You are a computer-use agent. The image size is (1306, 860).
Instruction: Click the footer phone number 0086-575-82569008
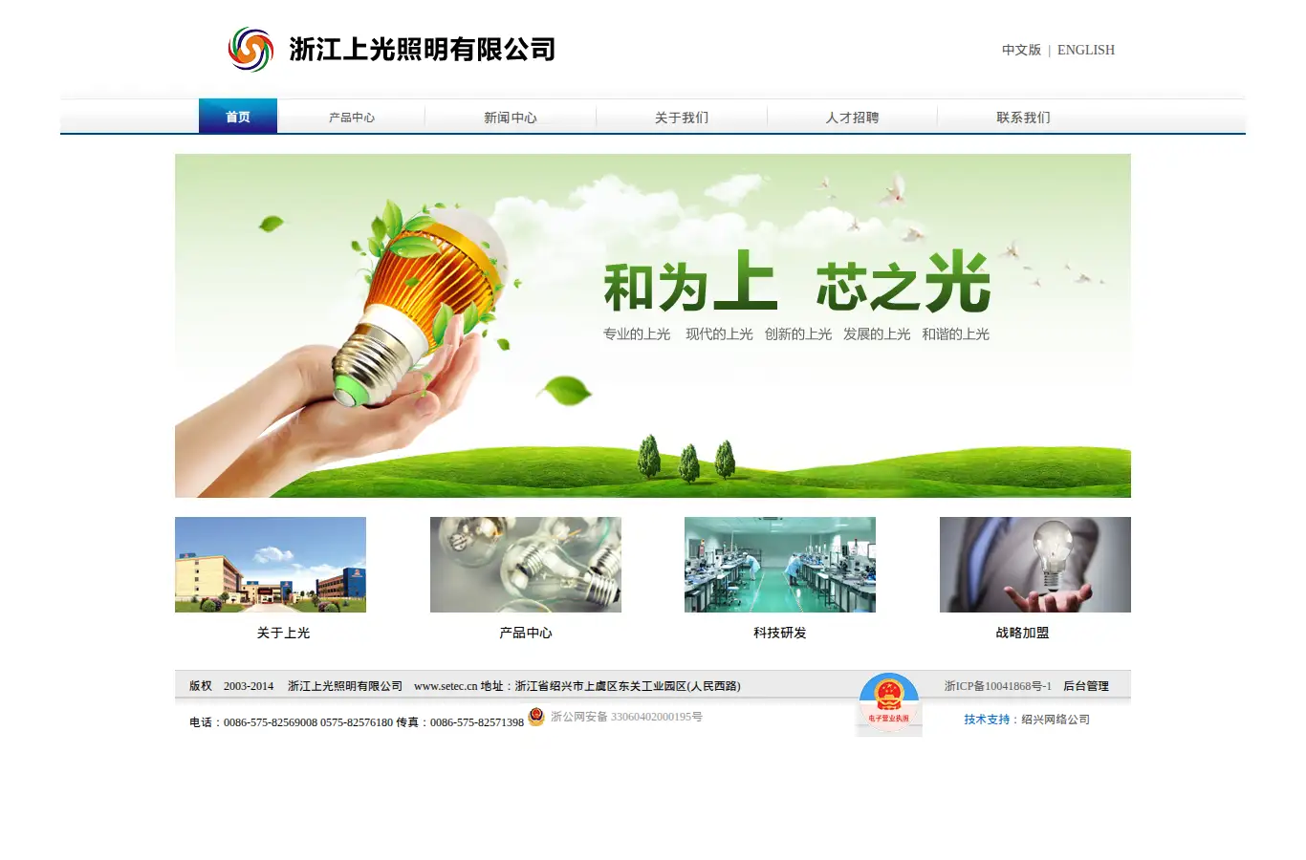271,722
